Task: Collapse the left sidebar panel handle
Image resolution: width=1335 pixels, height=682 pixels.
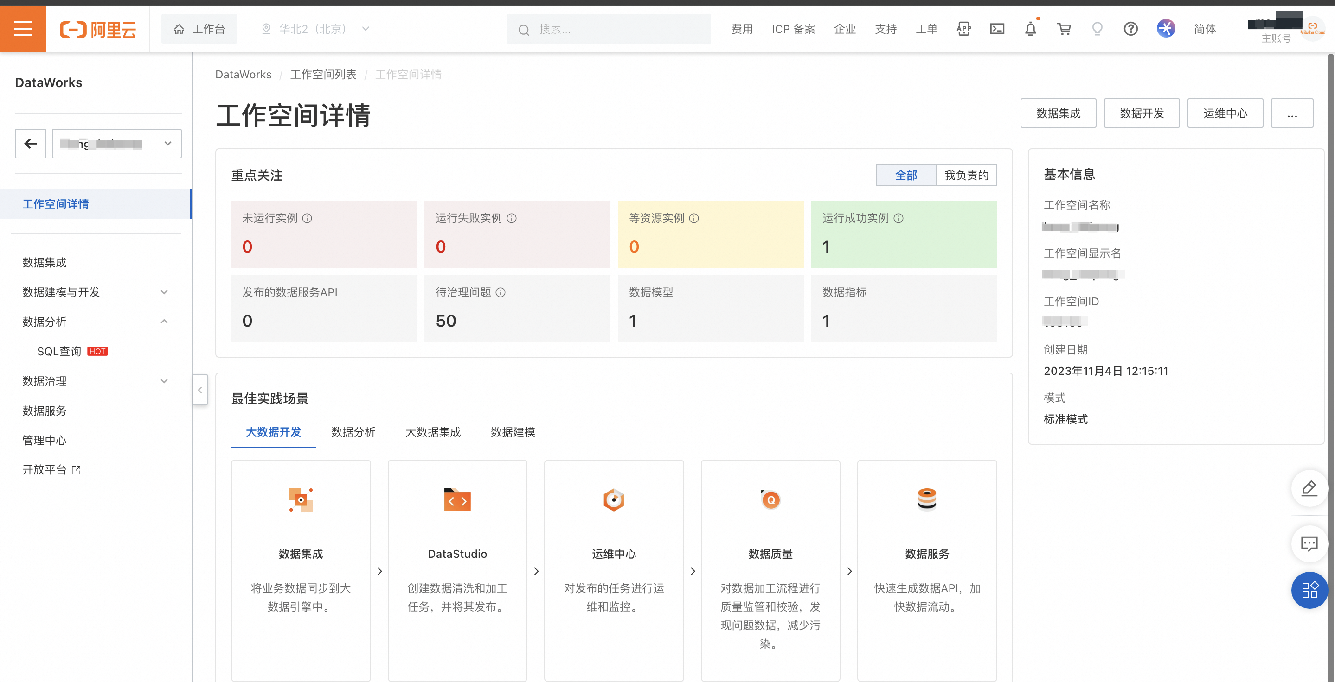Action: tap(200, 390)
